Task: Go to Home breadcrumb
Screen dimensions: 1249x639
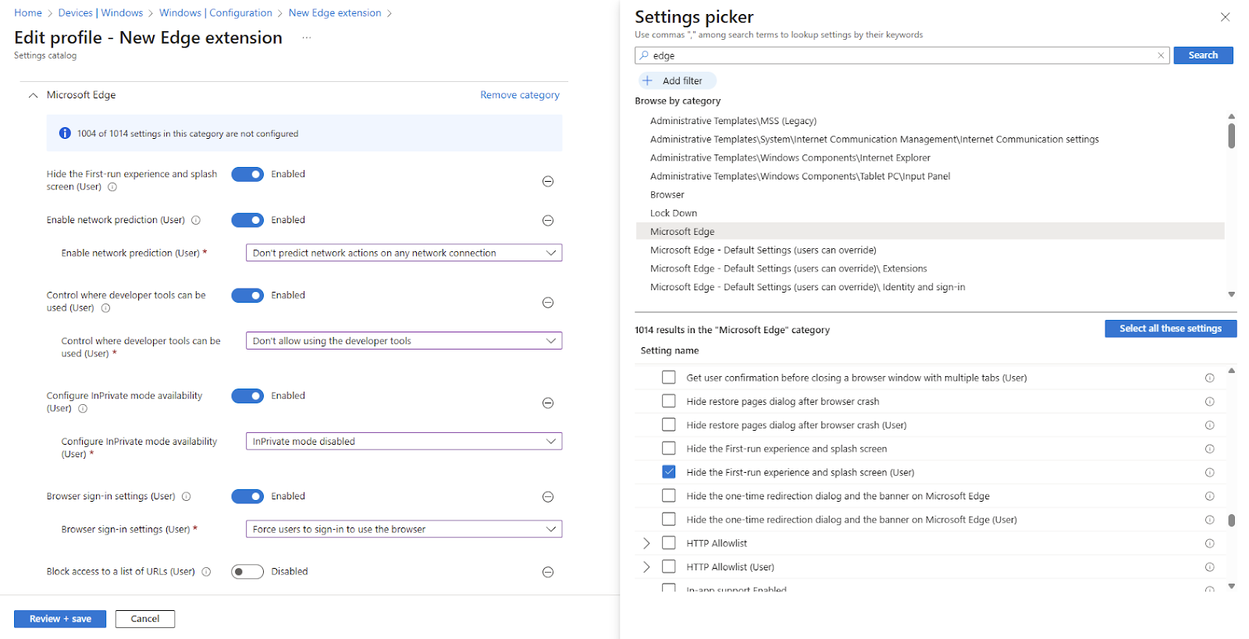Action: coord(28,13)
